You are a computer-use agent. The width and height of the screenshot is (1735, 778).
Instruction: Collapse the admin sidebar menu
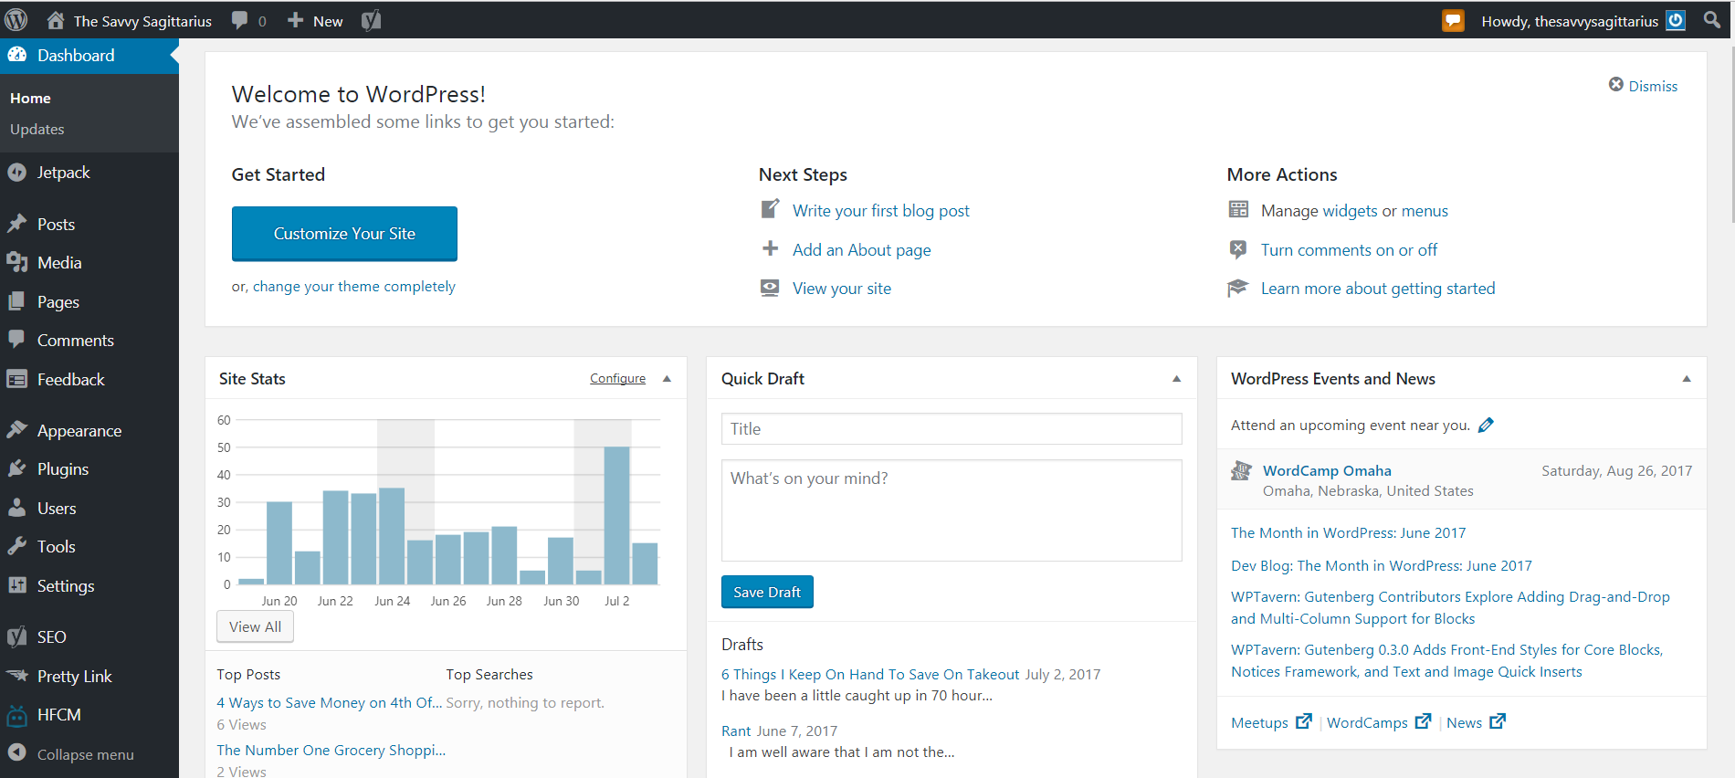[x=85, y=754]
